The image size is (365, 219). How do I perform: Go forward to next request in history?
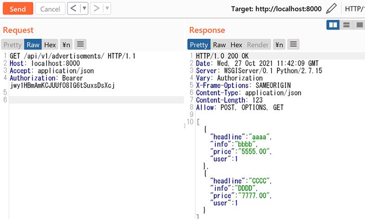(96, 8)
